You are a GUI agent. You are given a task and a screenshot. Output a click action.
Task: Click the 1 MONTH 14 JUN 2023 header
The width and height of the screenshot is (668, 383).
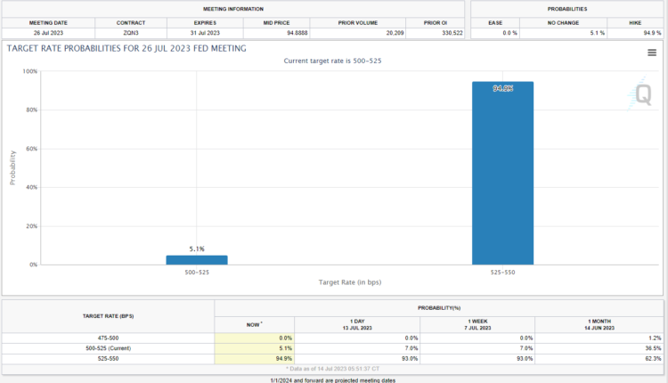click(599, 324)
